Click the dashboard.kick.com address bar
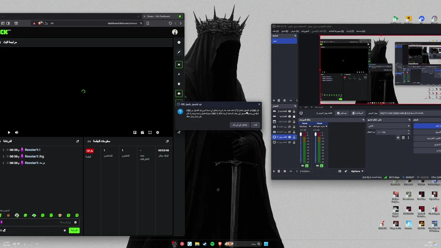441x248 pixels. click(x=122, y=23)
